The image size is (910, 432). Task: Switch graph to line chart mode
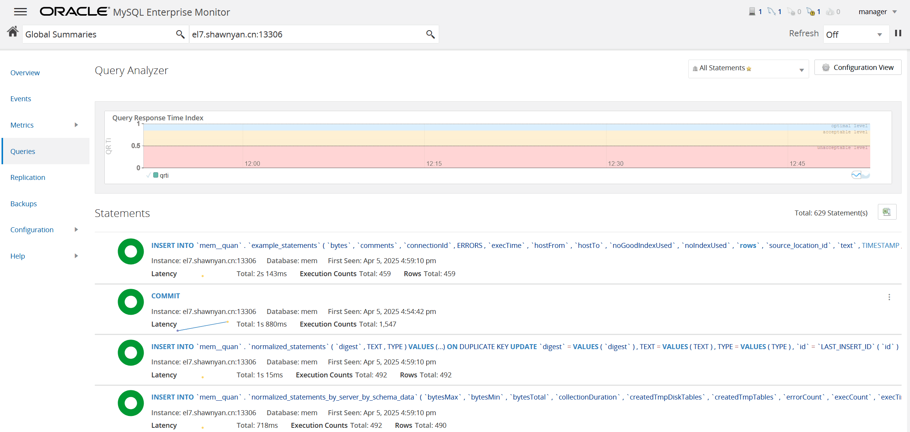coord(856,175)
